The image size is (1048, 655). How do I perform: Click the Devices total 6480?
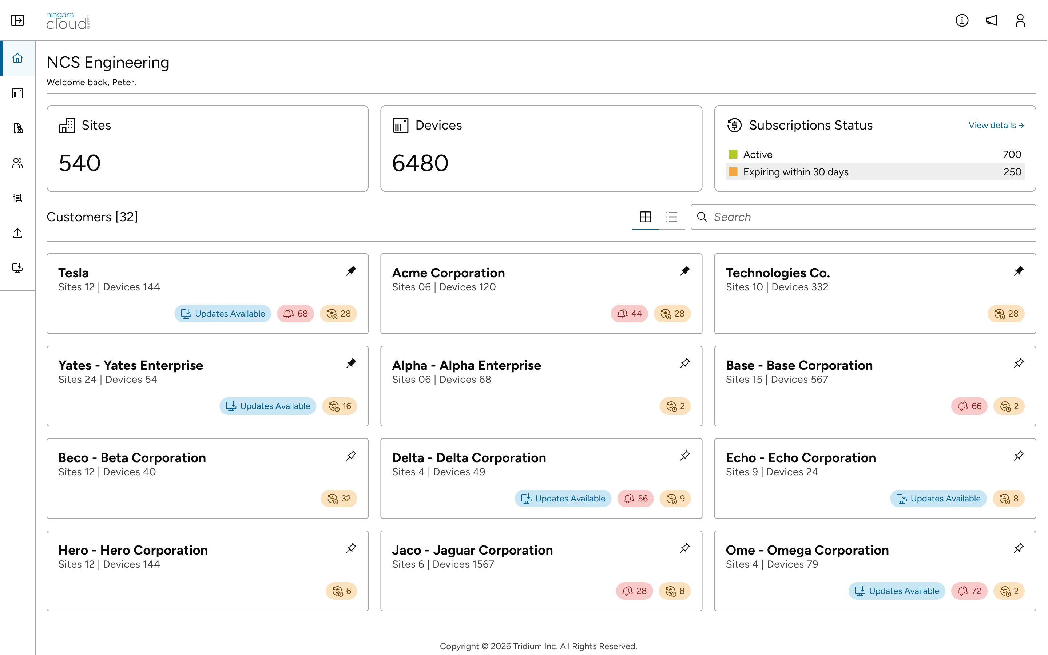click(420, 163)
